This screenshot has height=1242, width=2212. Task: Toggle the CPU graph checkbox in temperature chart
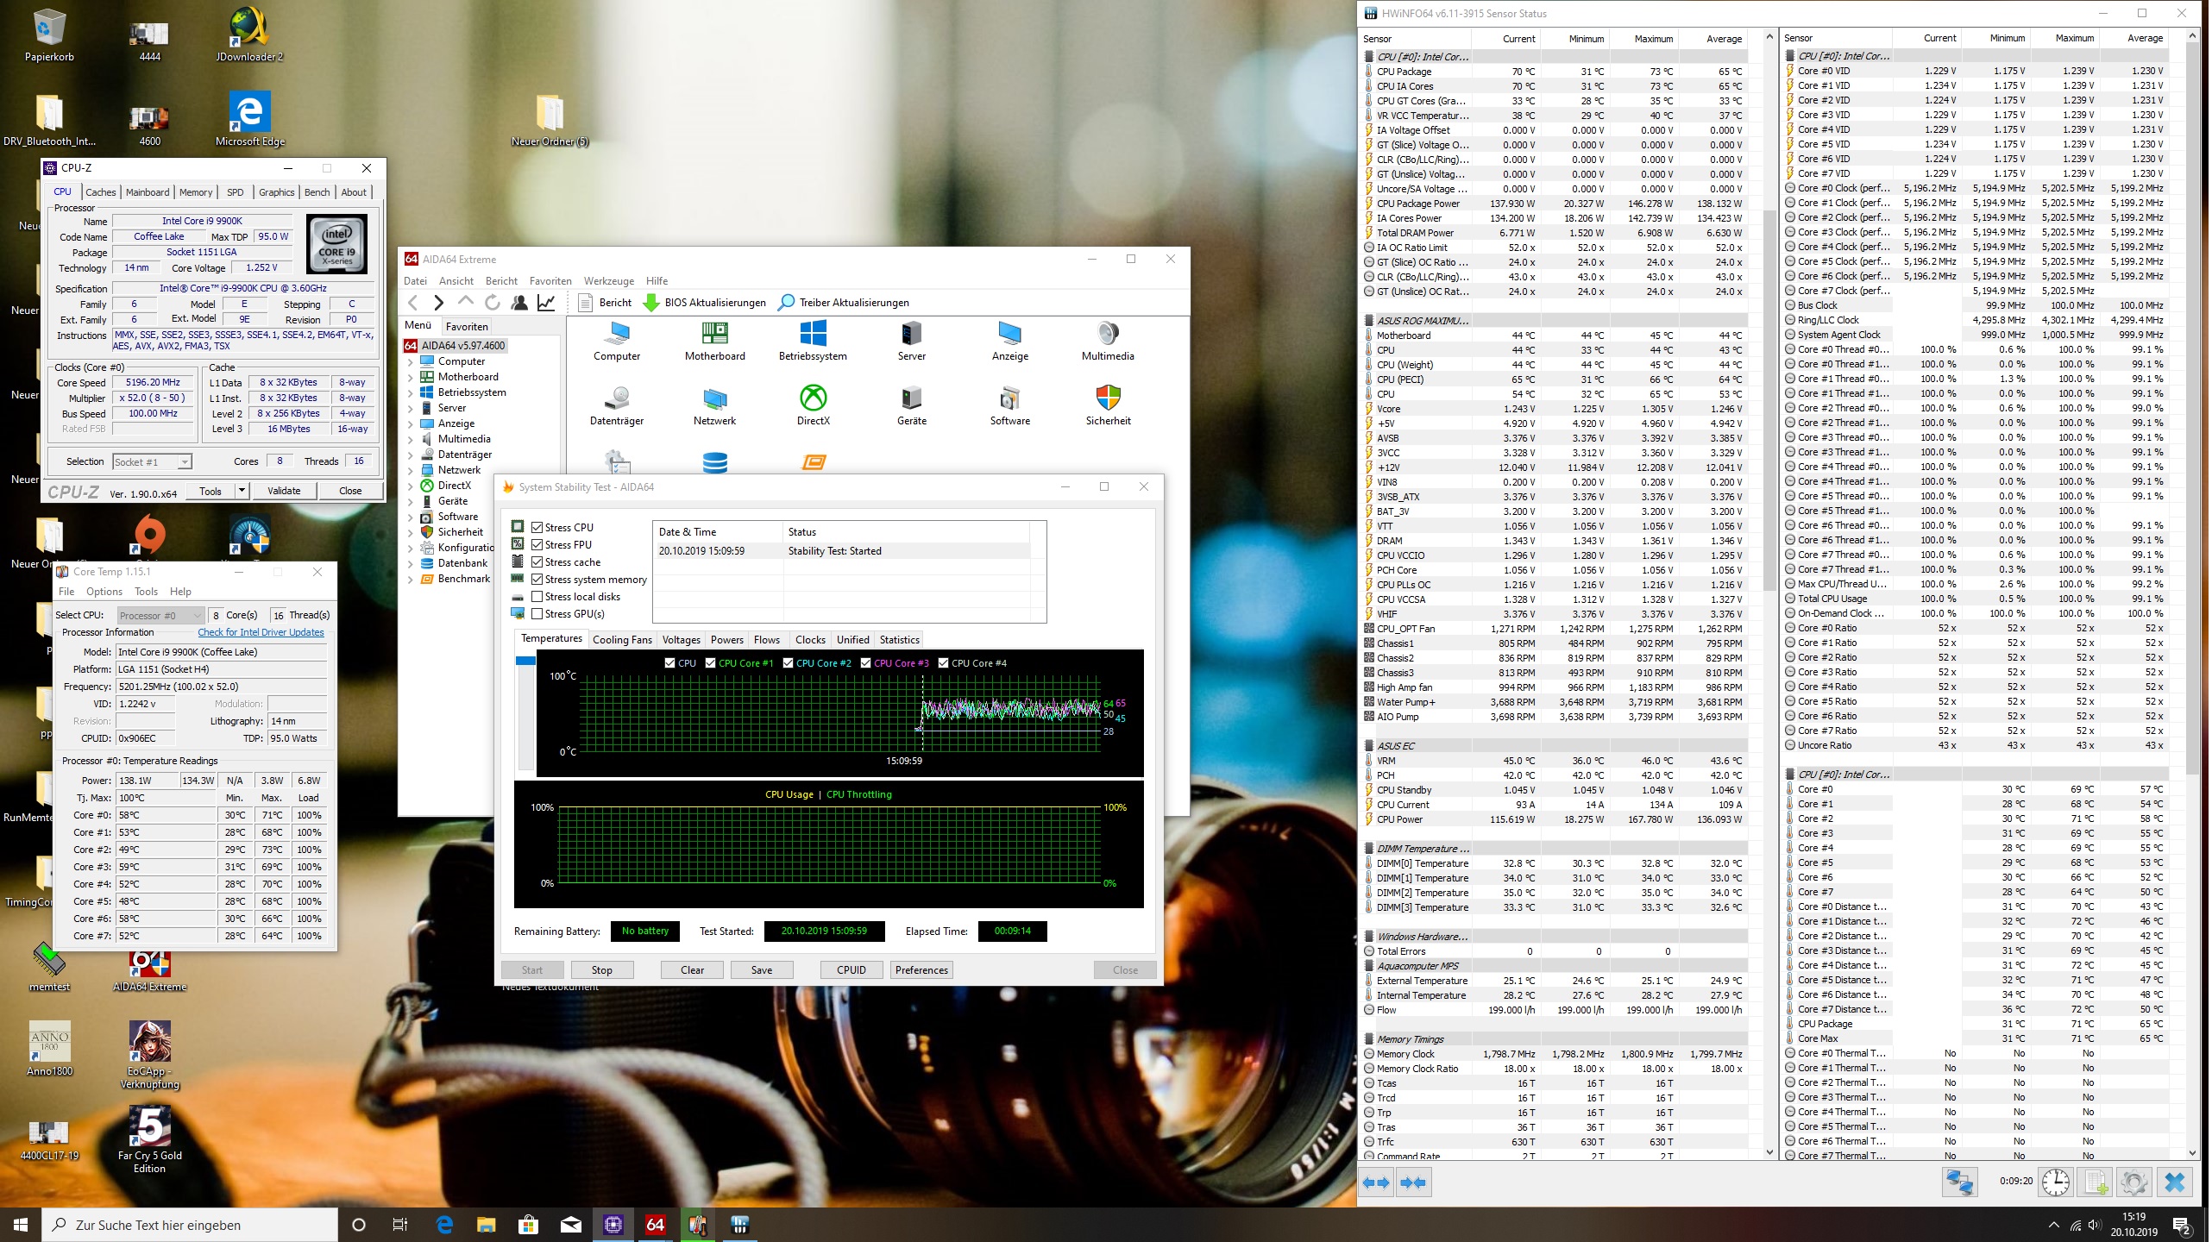coord(670,662)
